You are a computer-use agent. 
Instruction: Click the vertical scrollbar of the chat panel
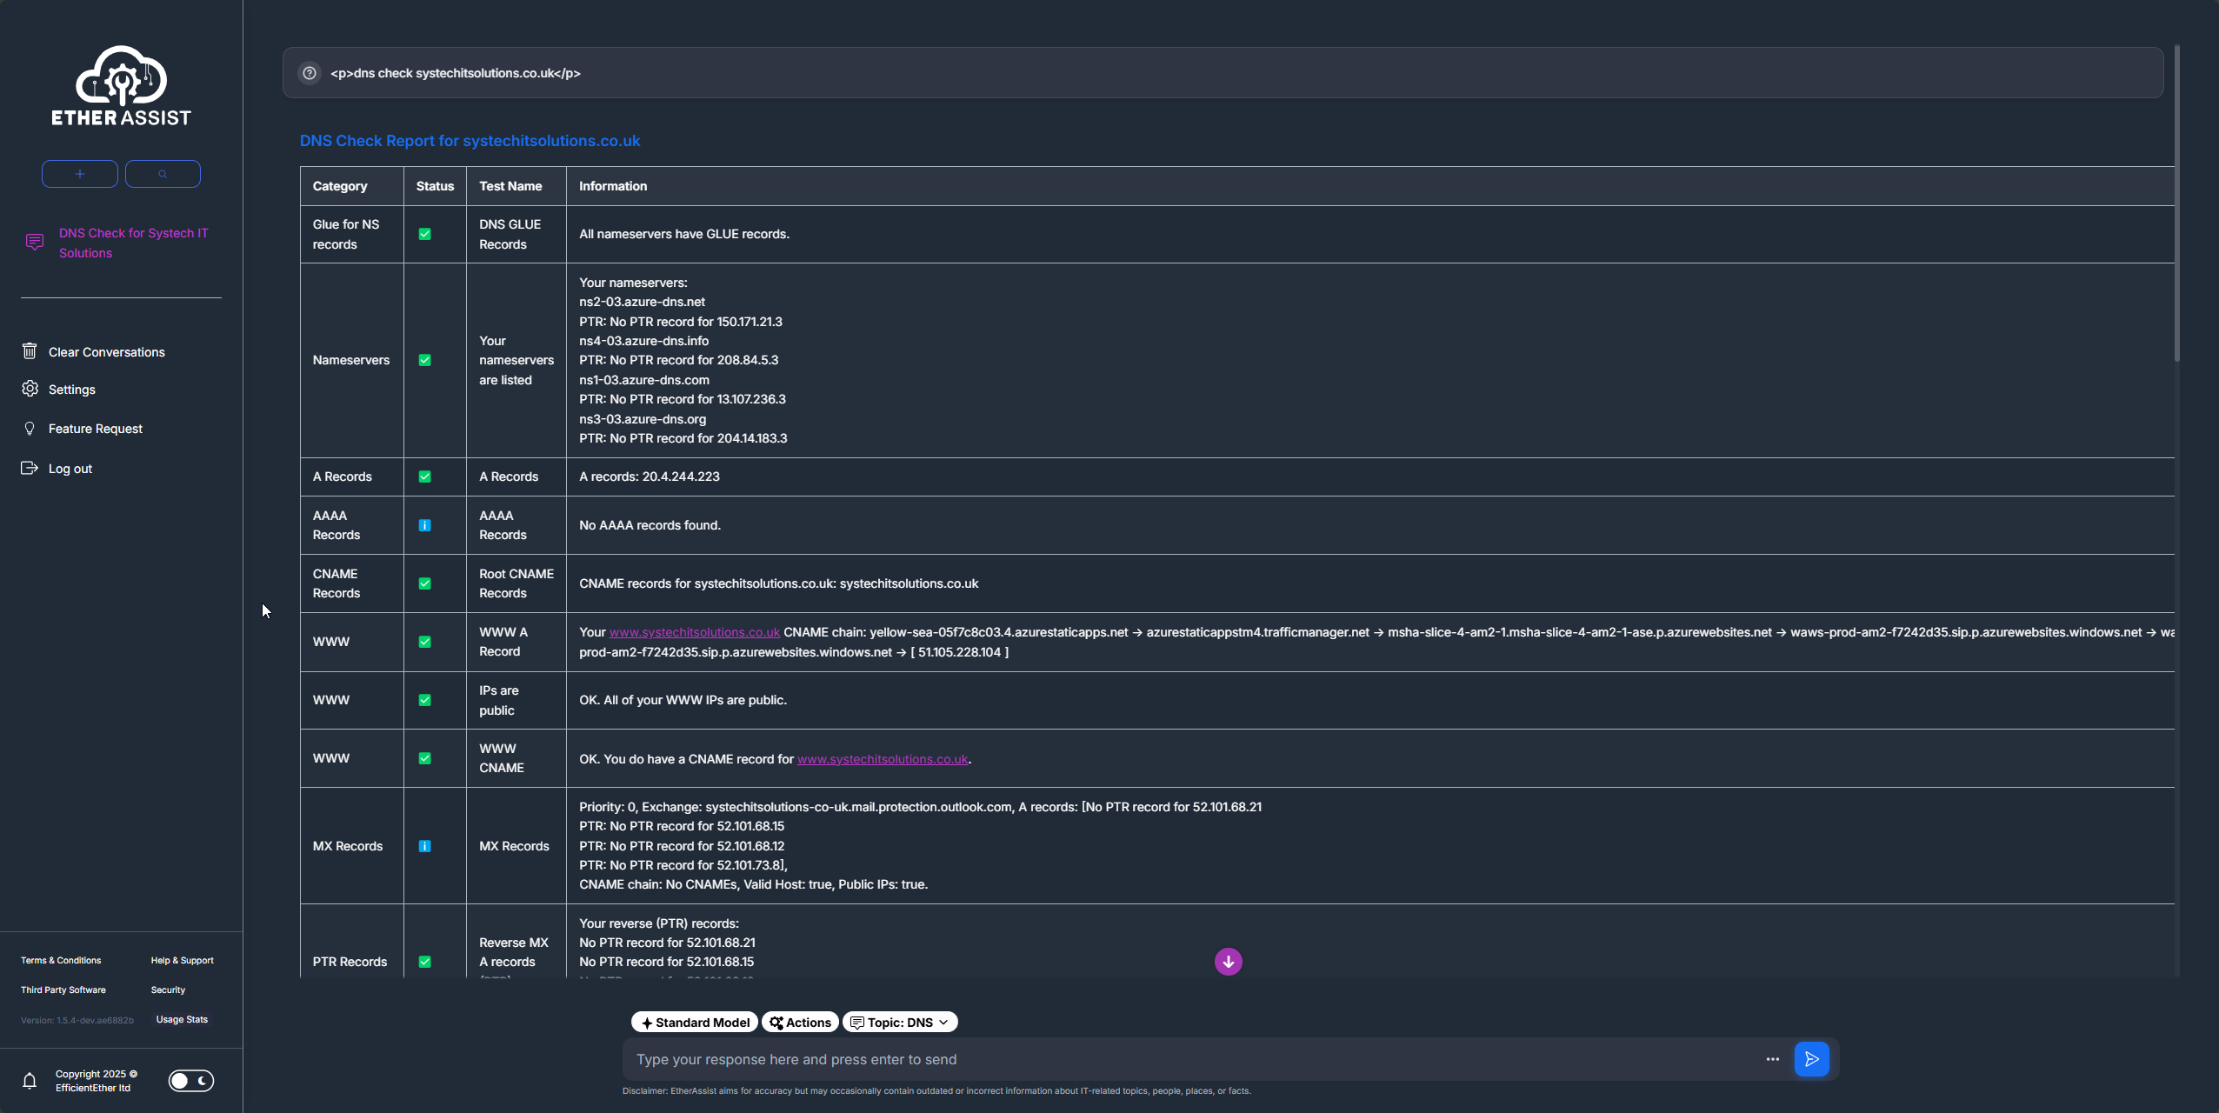coord(2177,202)
